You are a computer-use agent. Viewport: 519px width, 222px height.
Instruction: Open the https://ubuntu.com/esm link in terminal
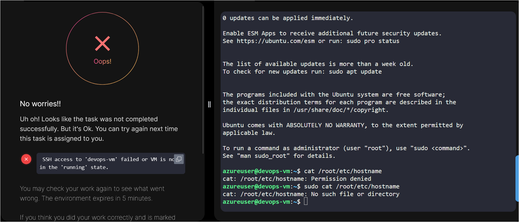point(276,41)
